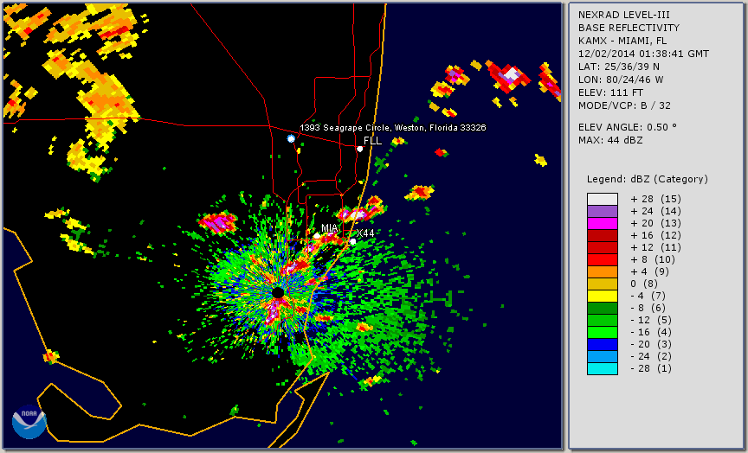748x453 pixels.
Task: Click the ELEV: 111 FT text
Action: 610,93
